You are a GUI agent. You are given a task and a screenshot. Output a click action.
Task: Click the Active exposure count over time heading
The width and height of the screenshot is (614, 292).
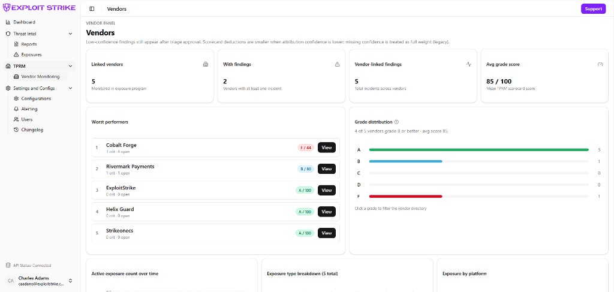[x=125, y=273]
